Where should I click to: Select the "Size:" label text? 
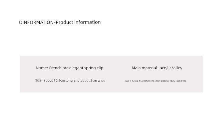39,80
